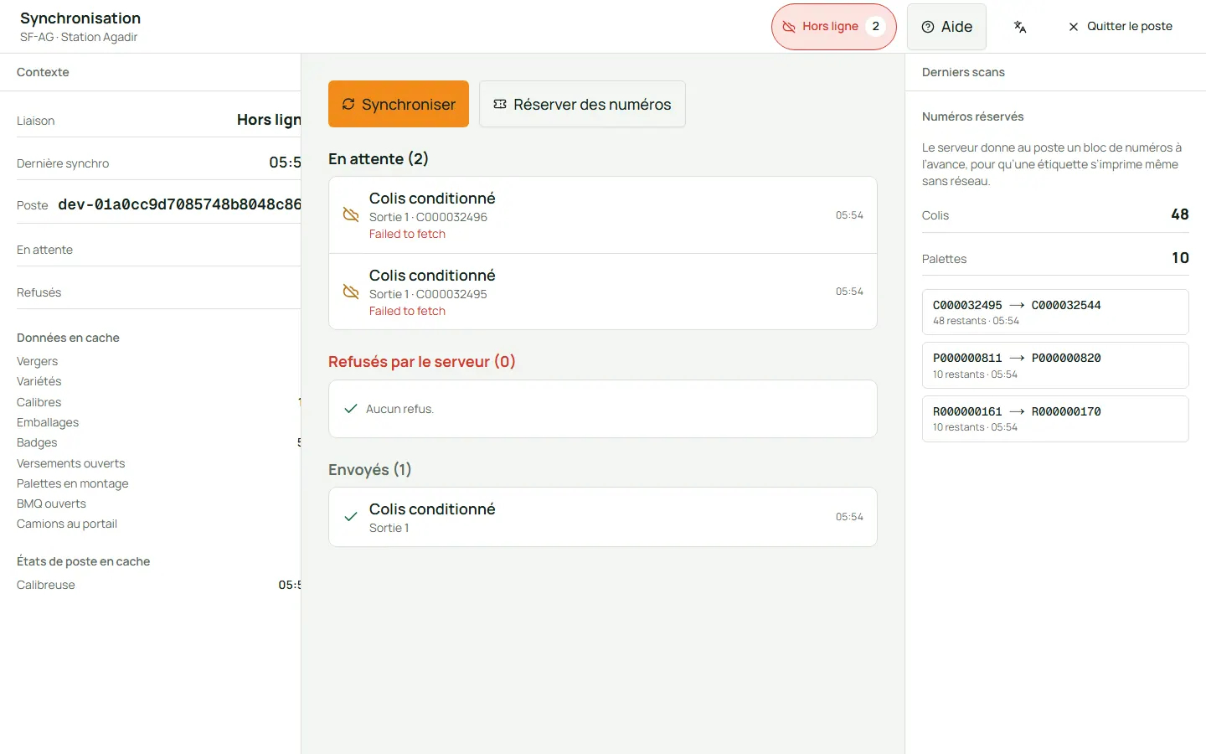Click the sent Colis conditionné entry title
The width and height of the screenshot is (1206, 754).
pyautogui.click(x=432, y=509)
